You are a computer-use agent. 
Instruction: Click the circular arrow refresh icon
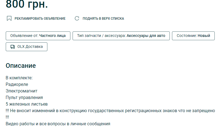[77, 19]
